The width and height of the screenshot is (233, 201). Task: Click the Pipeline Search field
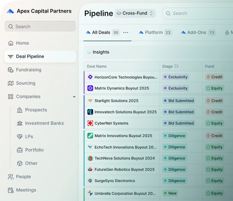click(197, 13)
